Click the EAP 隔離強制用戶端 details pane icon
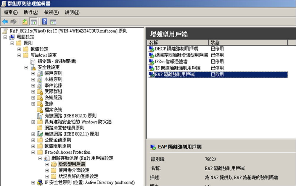296x186 pixels. point(153,147)
